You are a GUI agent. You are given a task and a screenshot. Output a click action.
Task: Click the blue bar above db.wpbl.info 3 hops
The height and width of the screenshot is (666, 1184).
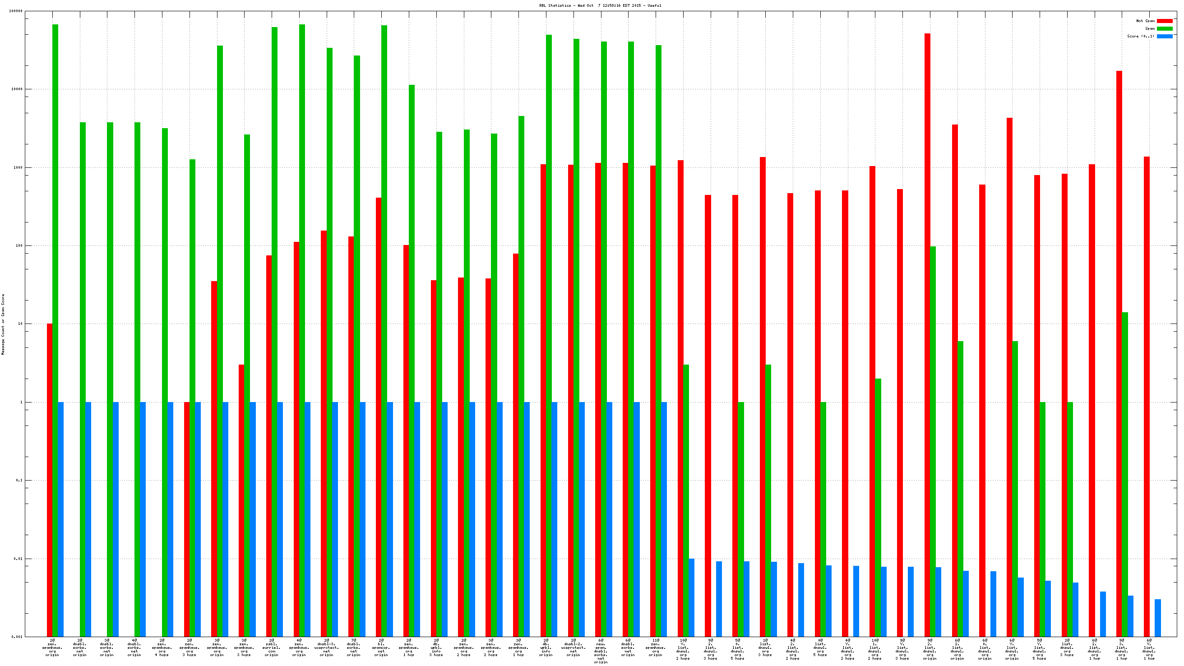point(444,519)
